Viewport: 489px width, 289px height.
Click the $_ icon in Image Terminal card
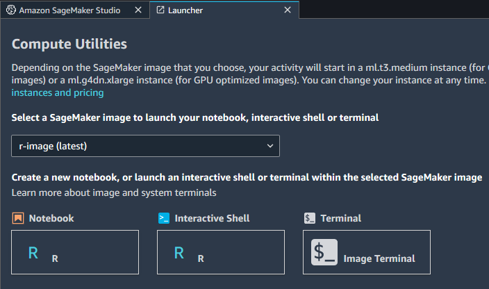tap(324, 253)
